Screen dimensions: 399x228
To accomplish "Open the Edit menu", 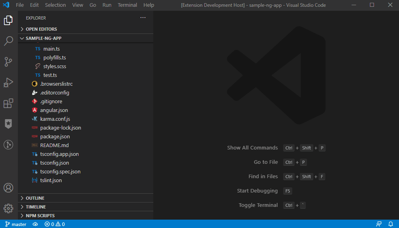I will click(34, 5).
